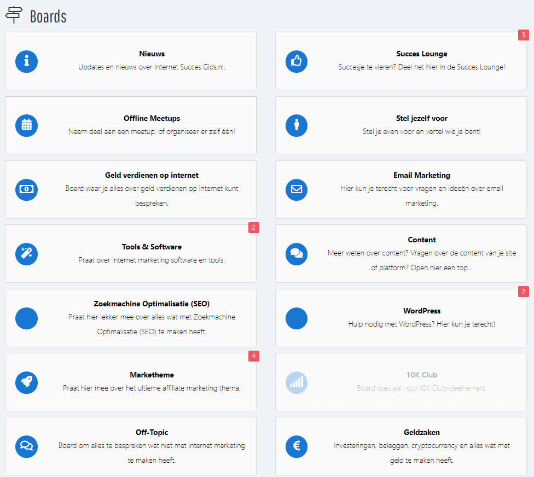Click the red badge showing 3 on Succes Lounge
The width and height of the screenshot is (534, 477).
pyautogui.click(x=523, y=34)
